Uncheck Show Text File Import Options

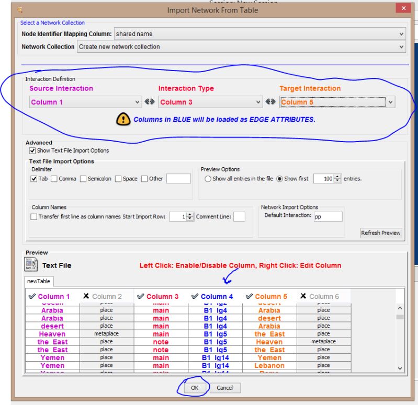[x=32, y=151]
